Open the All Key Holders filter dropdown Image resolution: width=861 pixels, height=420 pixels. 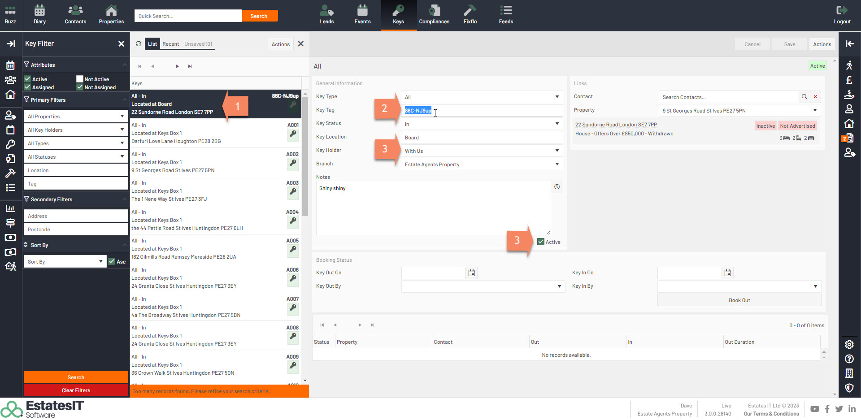75,130
